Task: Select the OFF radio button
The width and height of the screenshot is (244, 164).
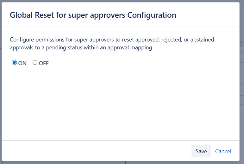Action: coord(35,63)
